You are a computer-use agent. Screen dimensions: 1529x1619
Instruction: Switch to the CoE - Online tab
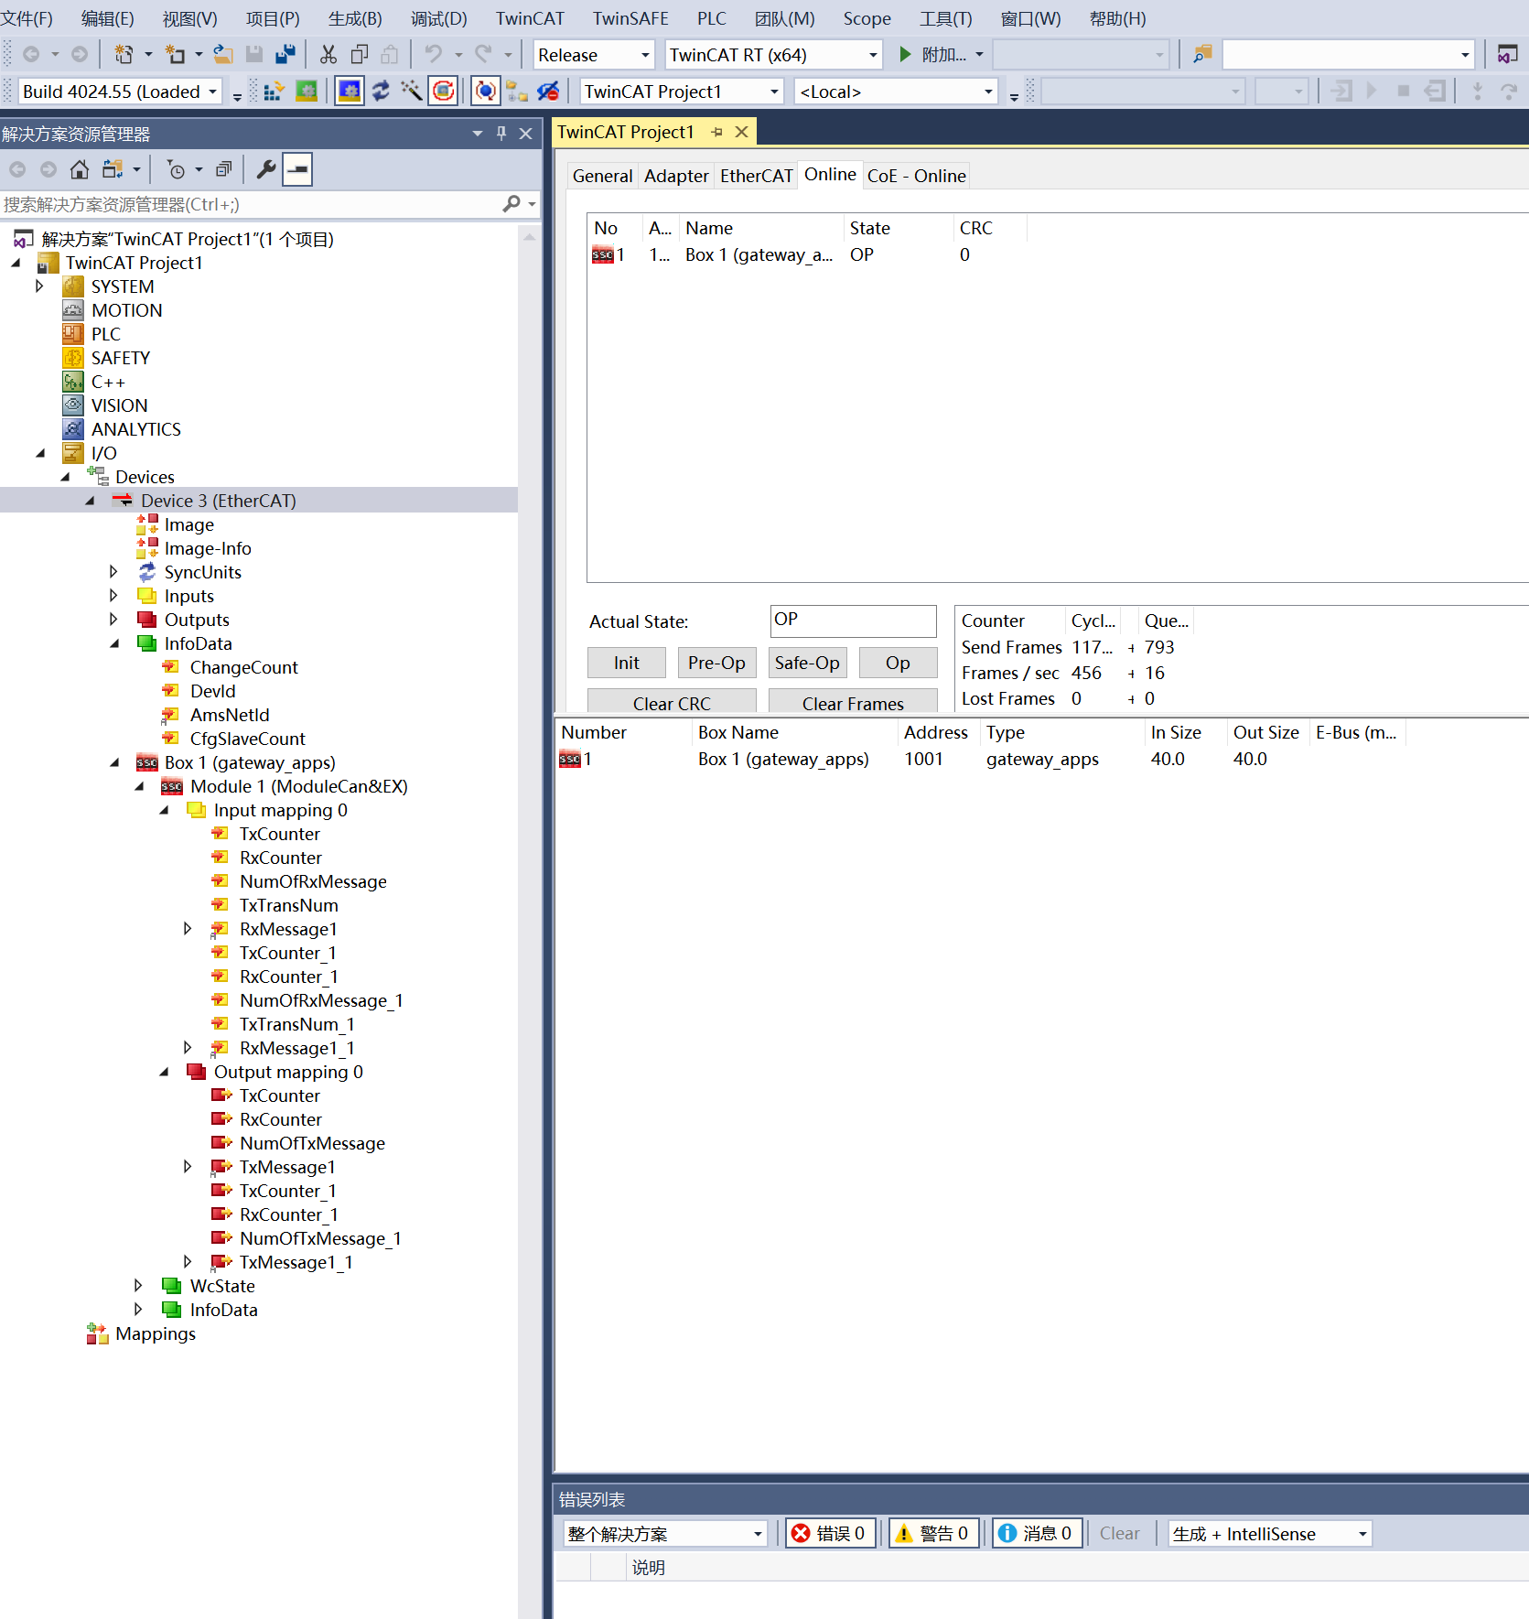(x=916, y=176)
